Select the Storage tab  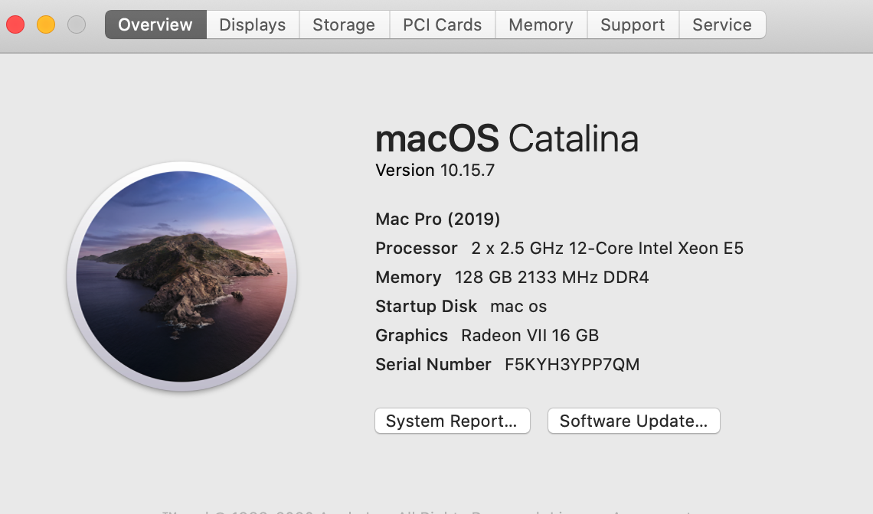pos(344,24)
